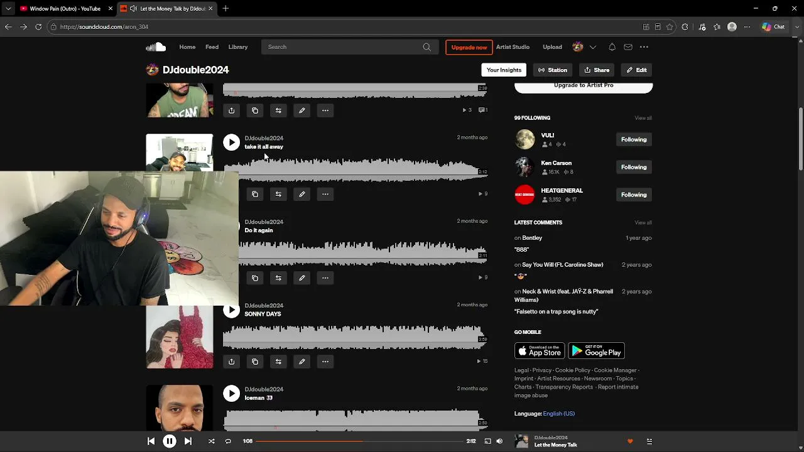Click the search magnifier icon
804x452 pixels.
[427, 47]
